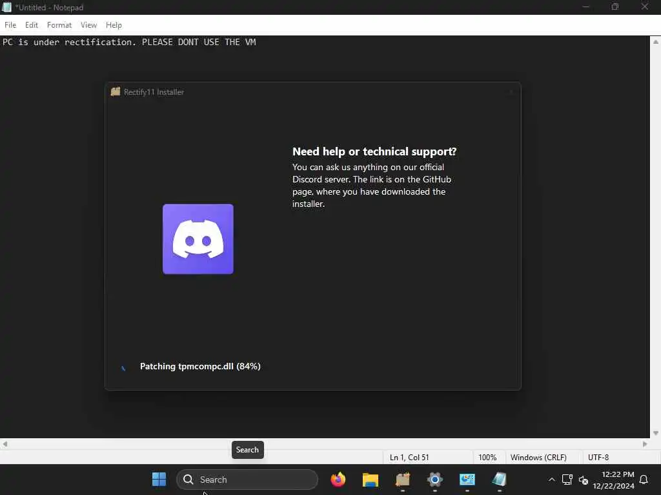This screenshot has width=661, height=495.
Task: Click the 'Patching tpmcompc.dll (84%)' status text
Action: (200, 366)
